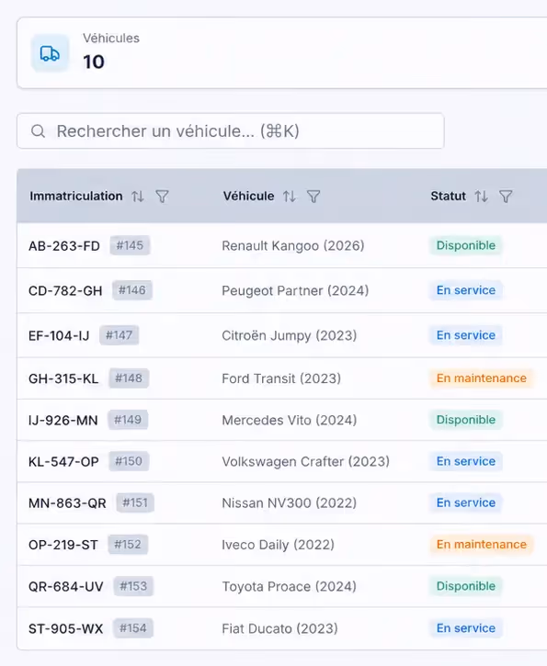547x666 pixels.
Task: Select registration AB-263-FD
Action: click(64, 246)
